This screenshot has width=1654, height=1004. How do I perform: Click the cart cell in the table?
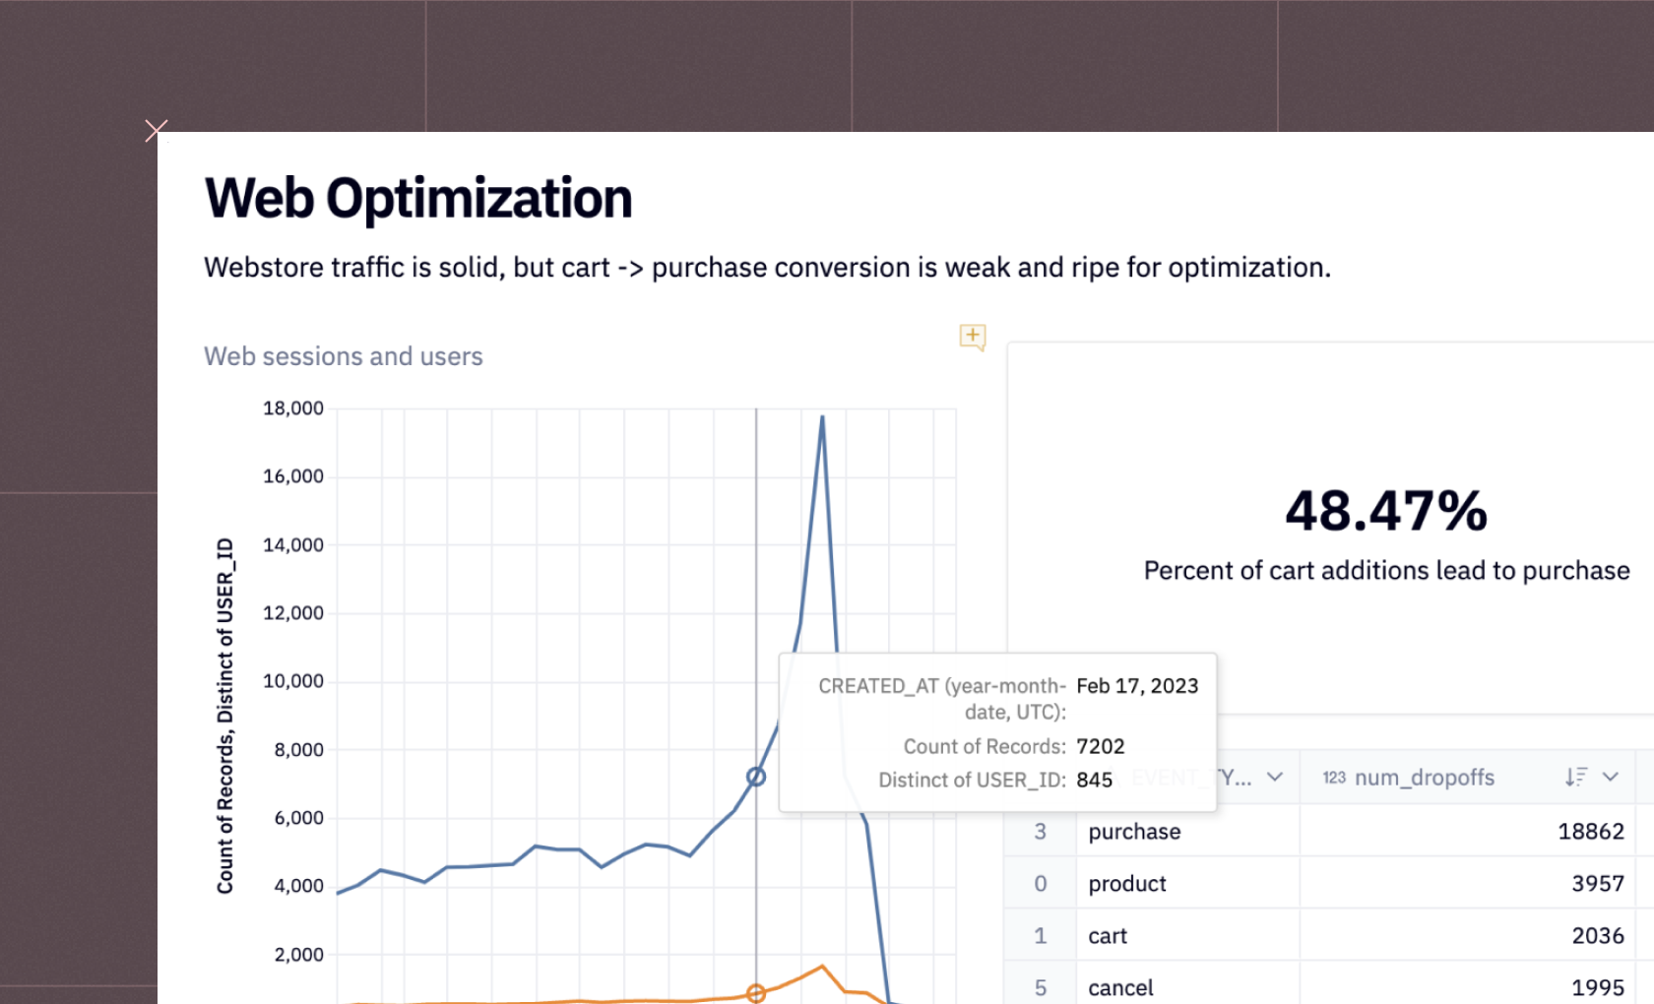[1108, 935]
